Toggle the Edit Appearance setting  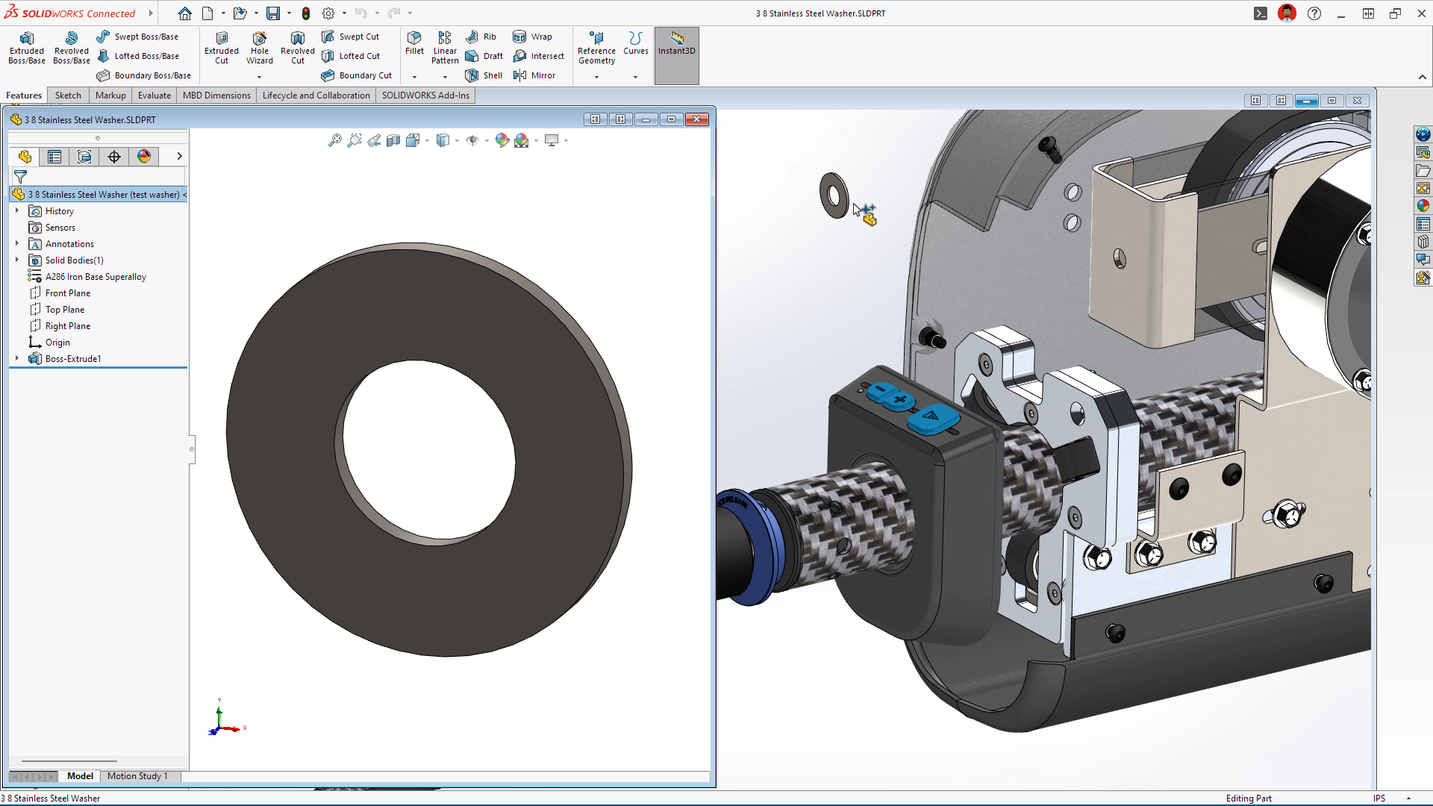click(x=502, y=140)
